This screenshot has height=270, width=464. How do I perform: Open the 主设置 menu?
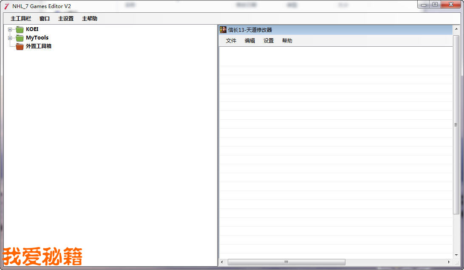[x=66, y=19]
